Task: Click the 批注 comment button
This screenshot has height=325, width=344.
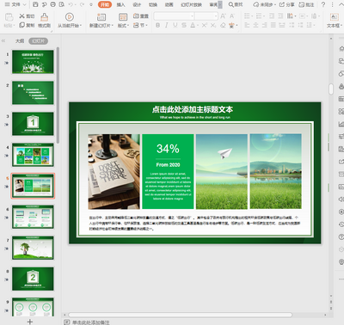Action: click(306, 4)
